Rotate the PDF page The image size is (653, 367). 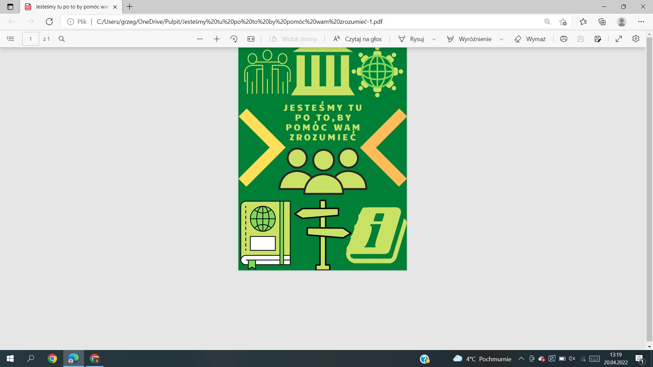(234, 39)
